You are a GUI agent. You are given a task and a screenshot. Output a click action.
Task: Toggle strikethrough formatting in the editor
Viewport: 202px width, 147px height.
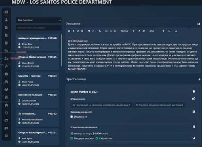[x=82, y=31]
